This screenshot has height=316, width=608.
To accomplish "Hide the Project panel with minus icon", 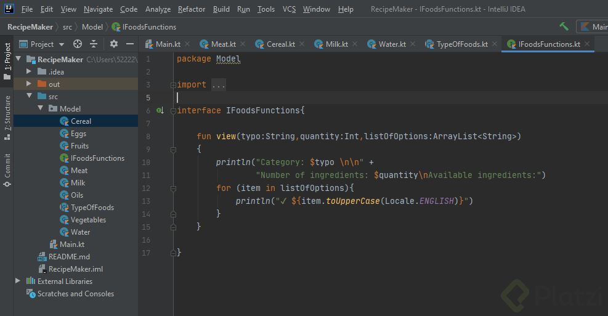I will (130, 44).
